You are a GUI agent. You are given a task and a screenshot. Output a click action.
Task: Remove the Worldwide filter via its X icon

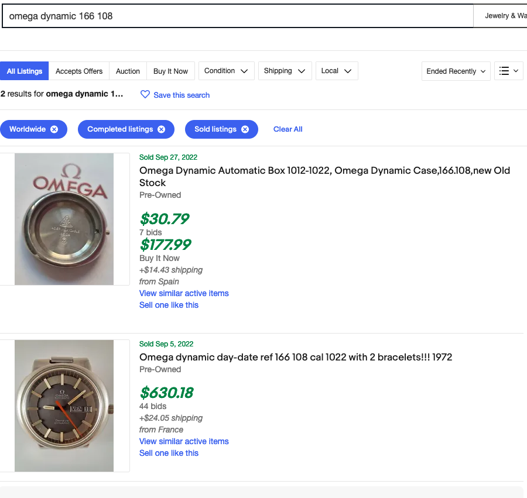[54, 129]
